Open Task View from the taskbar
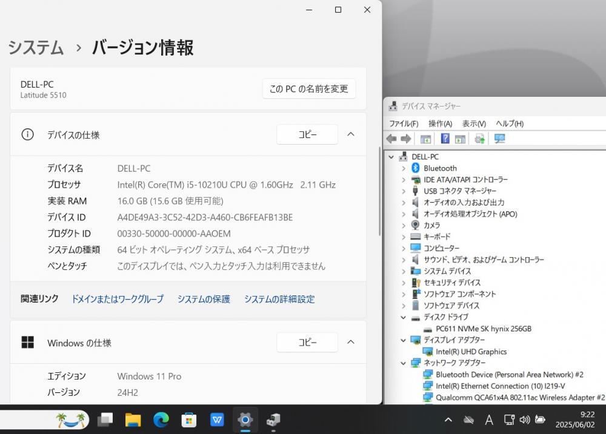The image size is (606, 434). (105, 419)
